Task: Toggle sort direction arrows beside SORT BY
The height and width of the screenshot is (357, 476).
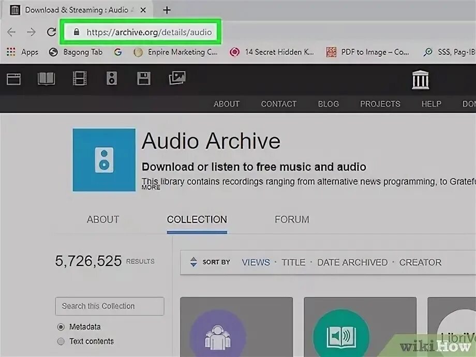Action: (194, 262)
